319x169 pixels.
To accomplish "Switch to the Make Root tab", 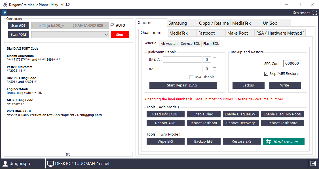I will tap(240, 33).
